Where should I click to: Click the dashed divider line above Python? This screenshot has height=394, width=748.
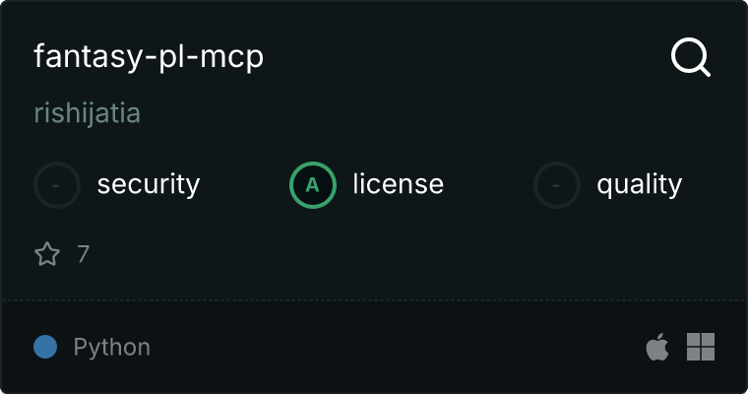(374, 300)
